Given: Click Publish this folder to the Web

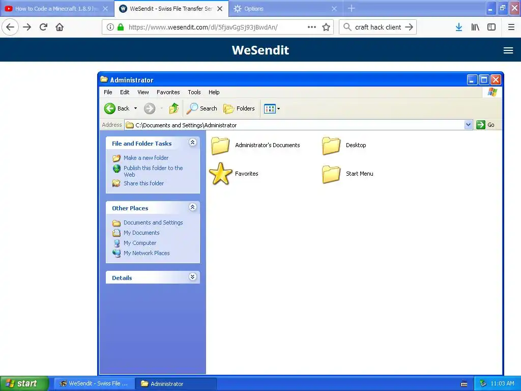Looking at the screenshot, I should click(153, 171).
